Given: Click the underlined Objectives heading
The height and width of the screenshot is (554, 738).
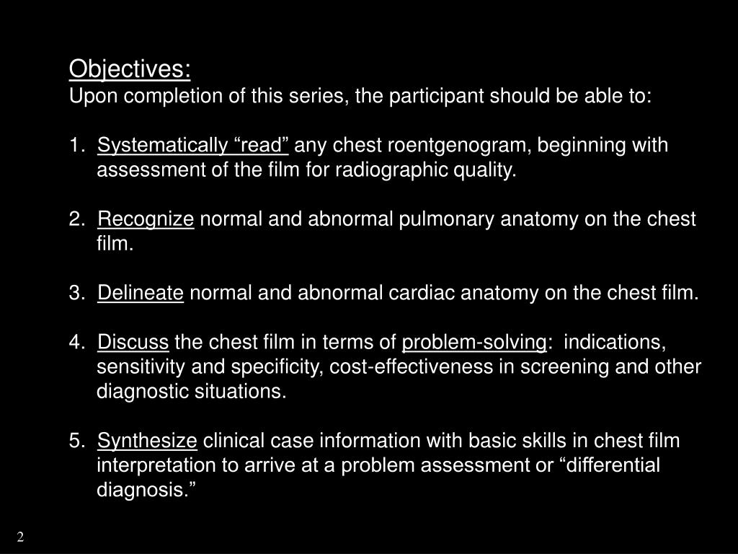Looking at the screenshot, I should pos(130,69).
